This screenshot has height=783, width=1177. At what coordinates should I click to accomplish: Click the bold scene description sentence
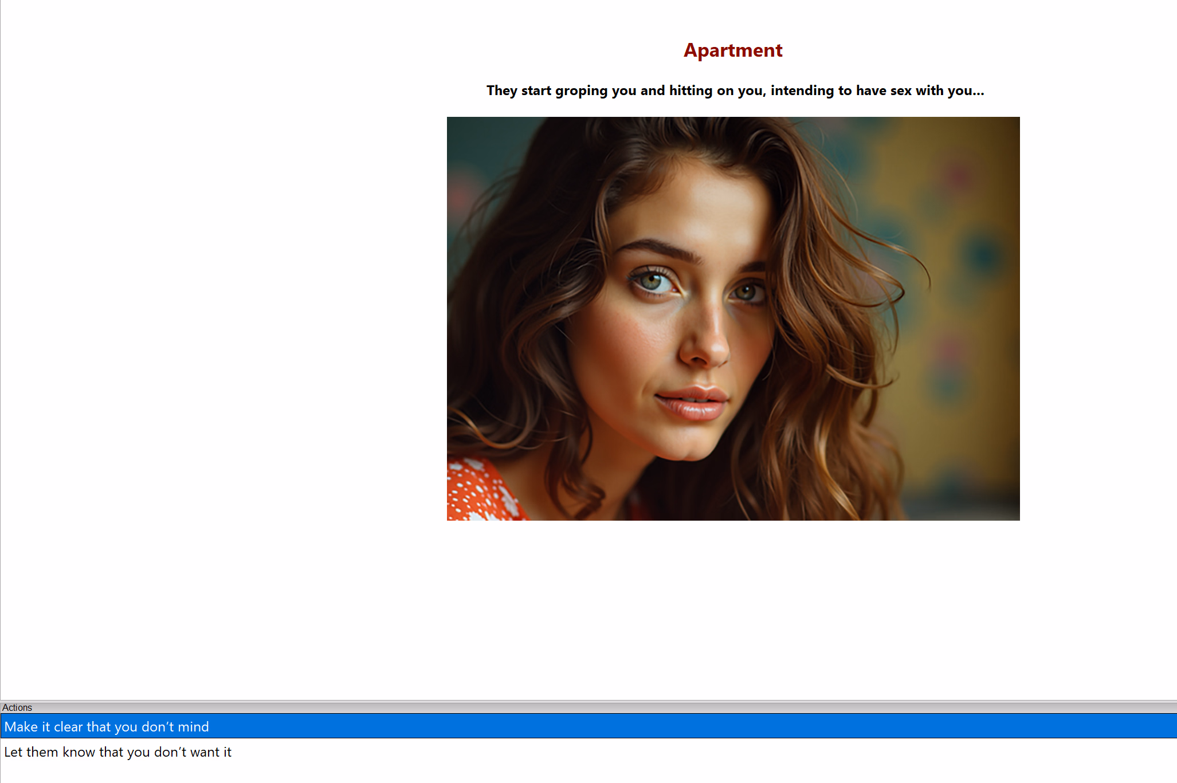[735, 91]
